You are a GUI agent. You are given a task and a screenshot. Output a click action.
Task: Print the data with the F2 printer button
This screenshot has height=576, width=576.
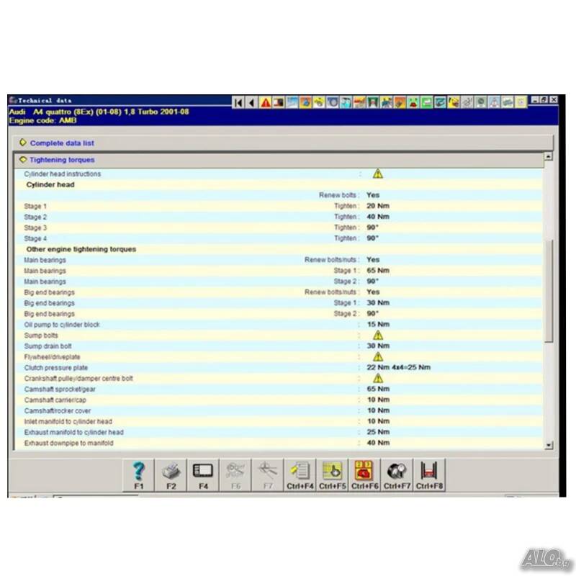click(171, 474)
